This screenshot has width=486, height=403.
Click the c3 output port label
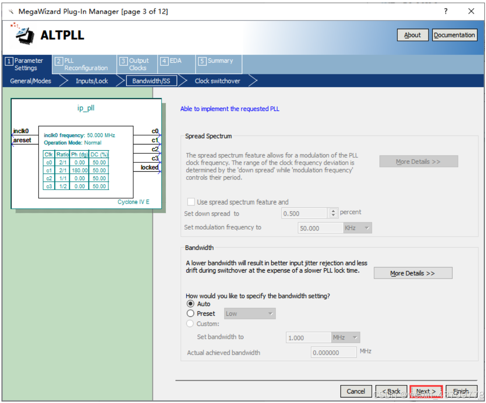[155, 158]
